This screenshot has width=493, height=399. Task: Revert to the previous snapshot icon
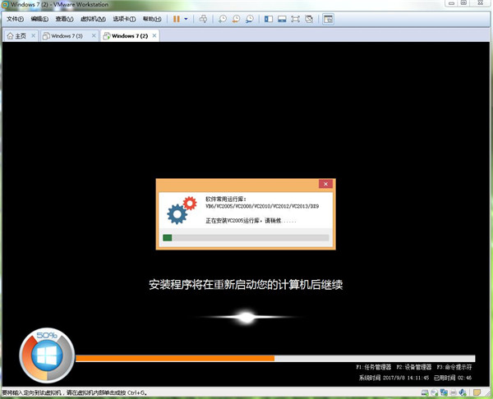click(x=236, y=19)
